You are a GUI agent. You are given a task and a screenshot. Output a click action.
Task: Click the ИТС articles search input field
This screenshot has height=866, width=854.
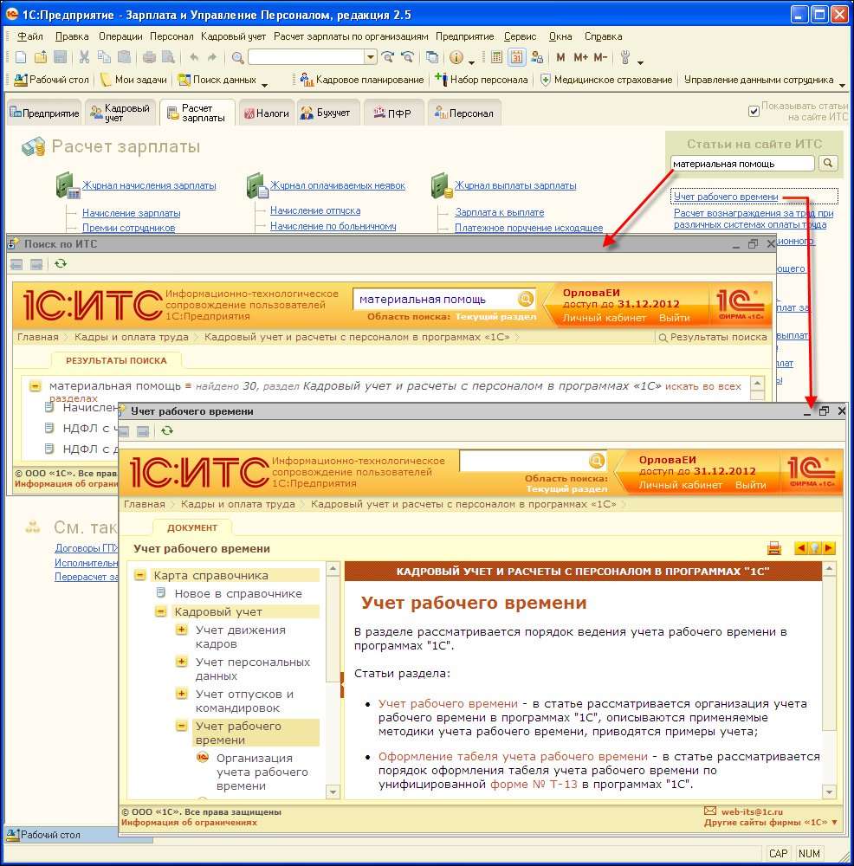pyautogui.click(x=742, y=164)
